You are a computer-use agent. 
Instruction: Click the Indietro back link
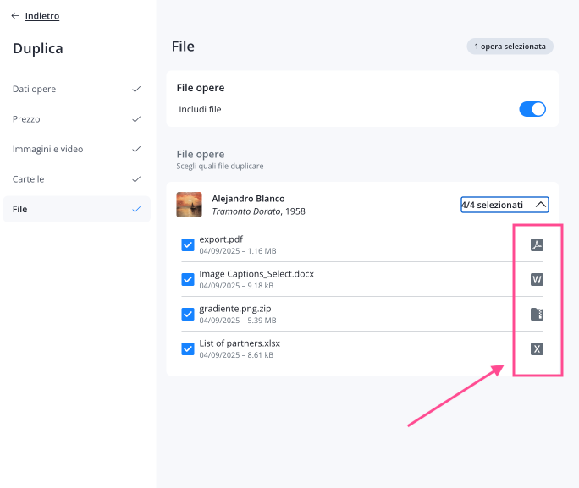tap(42, 16)
